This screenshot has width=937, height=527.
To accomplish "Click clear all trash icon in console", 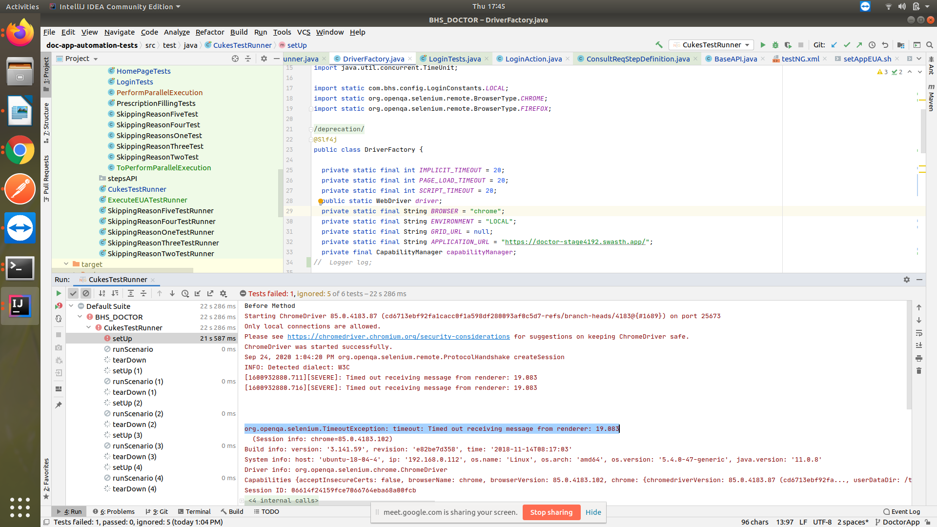I will click(x=919, y=371).
